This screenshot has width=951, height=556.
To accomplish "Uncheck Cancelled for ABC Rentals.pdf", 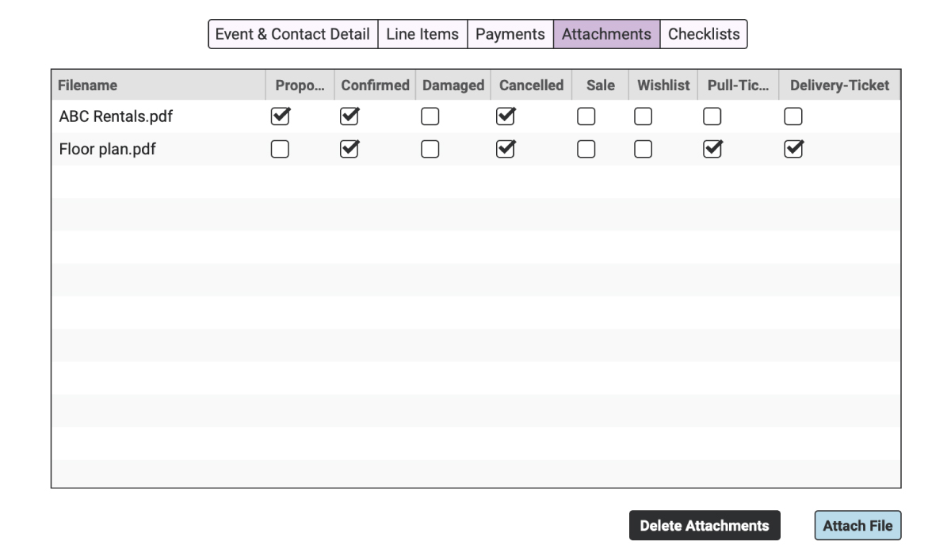I will pos(505,116).
